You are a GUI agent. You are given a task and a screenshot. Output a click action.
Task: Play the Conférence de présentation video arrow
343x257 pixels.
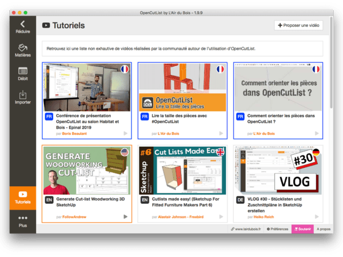125,133
